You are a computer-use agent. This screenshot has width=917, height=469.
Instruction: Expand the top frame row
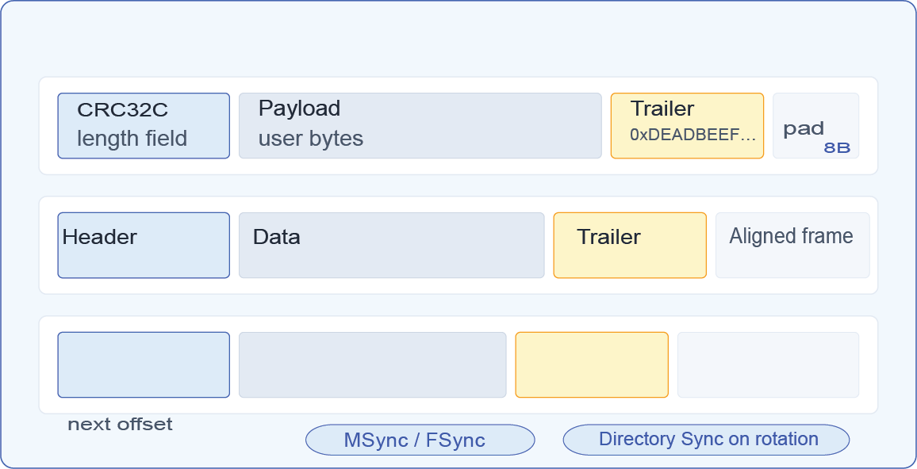458,125
